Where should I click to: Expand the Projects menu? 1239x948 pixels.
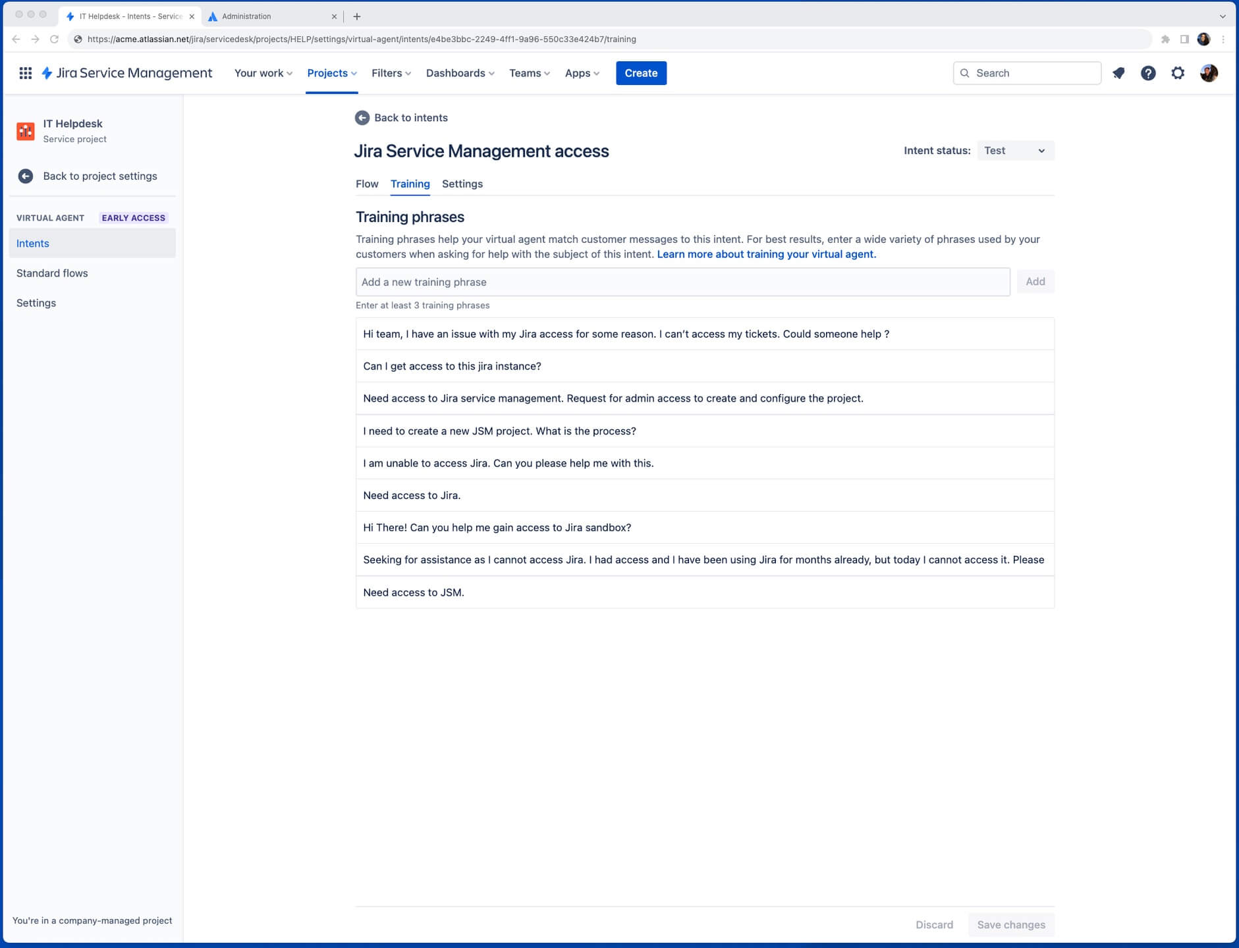(x=331, y=73)
